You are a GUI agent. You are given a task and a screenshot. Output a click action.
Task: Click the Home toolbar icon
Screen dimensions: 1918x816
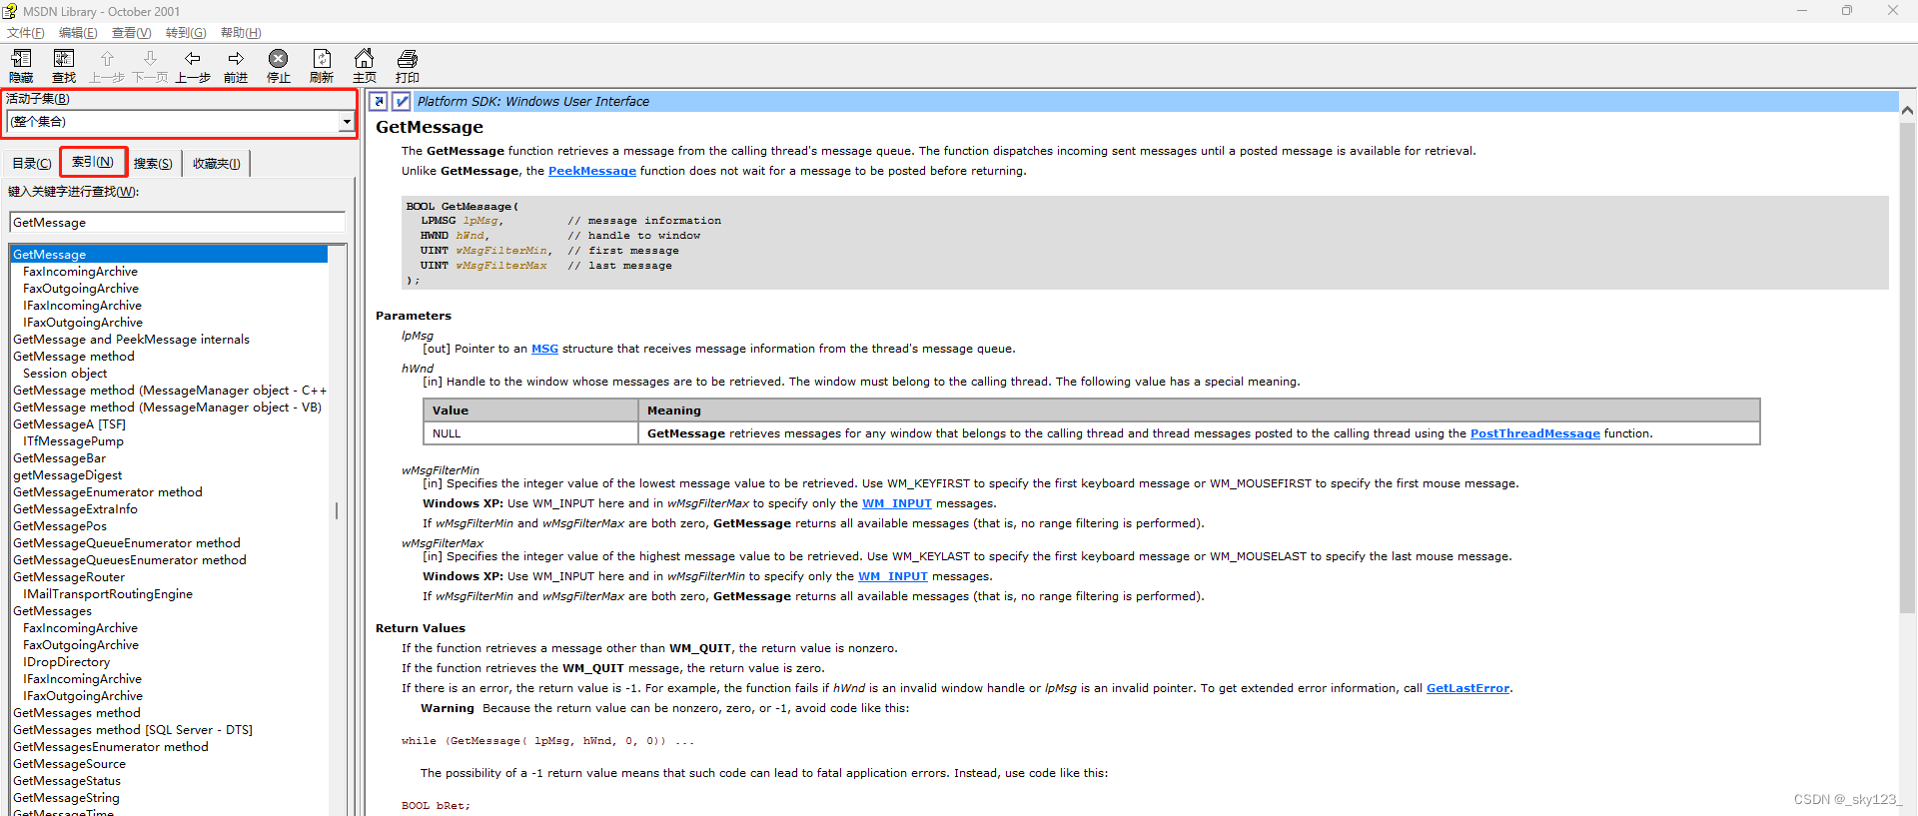tap(365, 66)
